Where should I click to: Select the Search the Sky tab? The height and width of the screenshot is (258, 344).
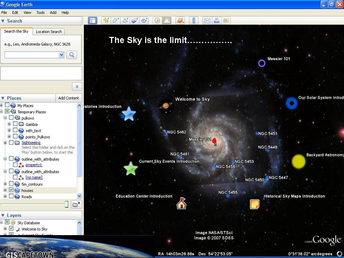pyautogui.click(x=16, y=31)
